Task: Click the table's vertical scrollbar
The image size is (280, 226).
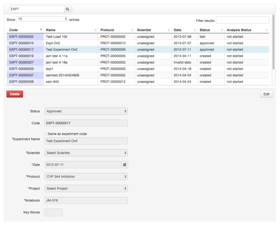Action: [273, 42]
